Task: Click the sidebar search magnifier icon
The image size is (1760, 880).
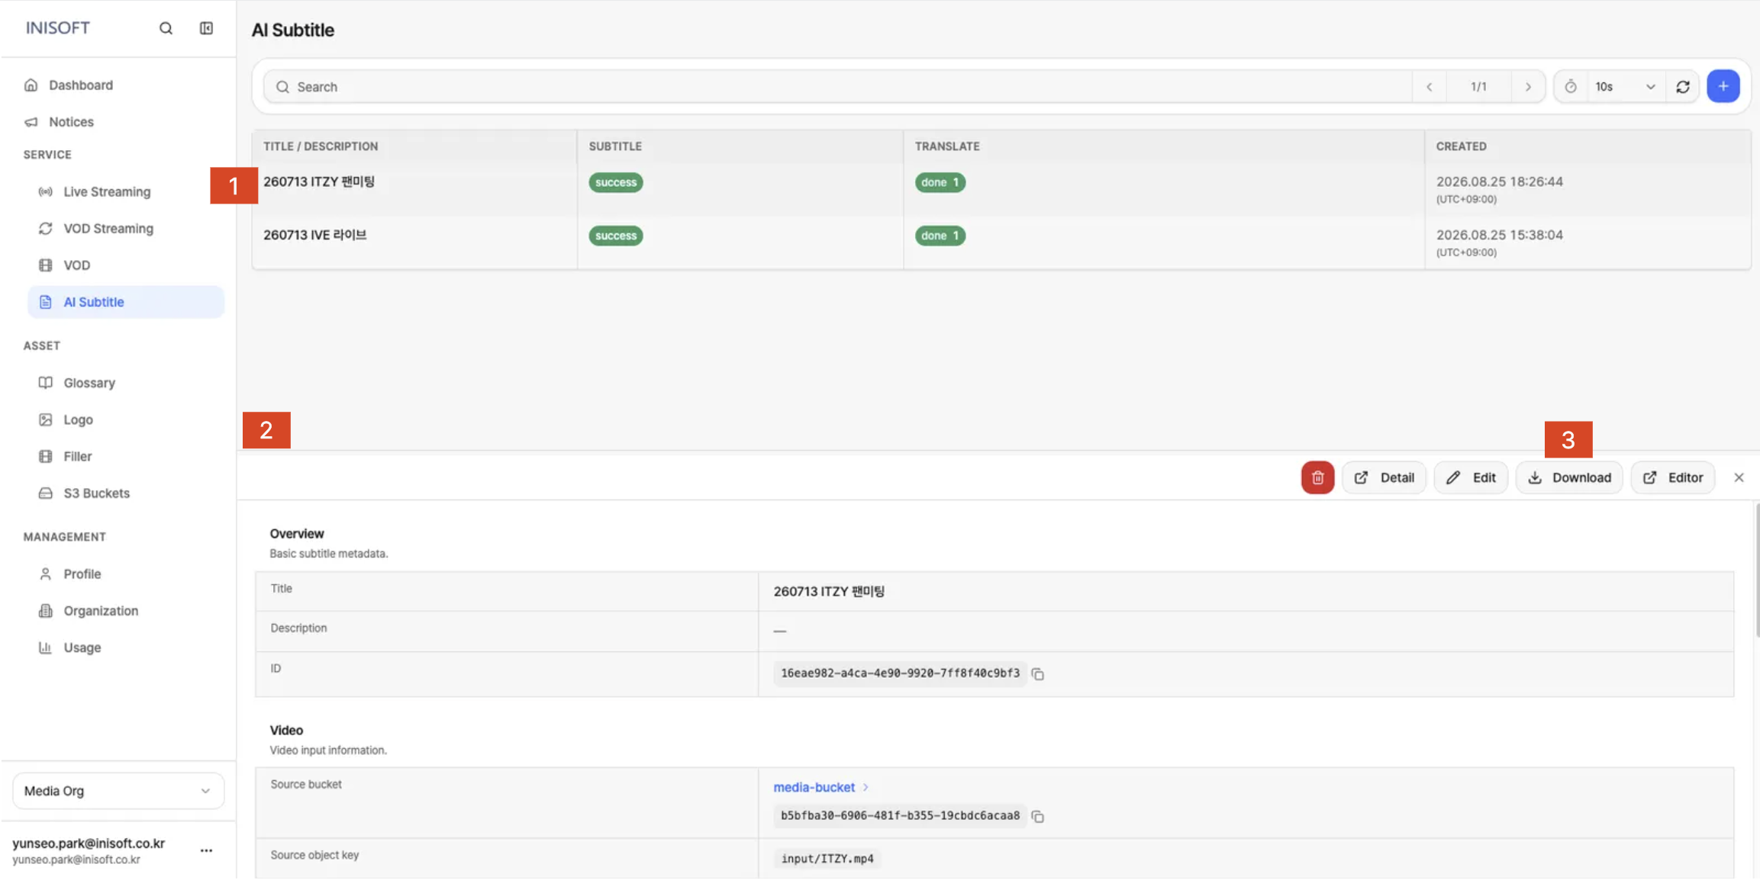Action: click(166, 28)
